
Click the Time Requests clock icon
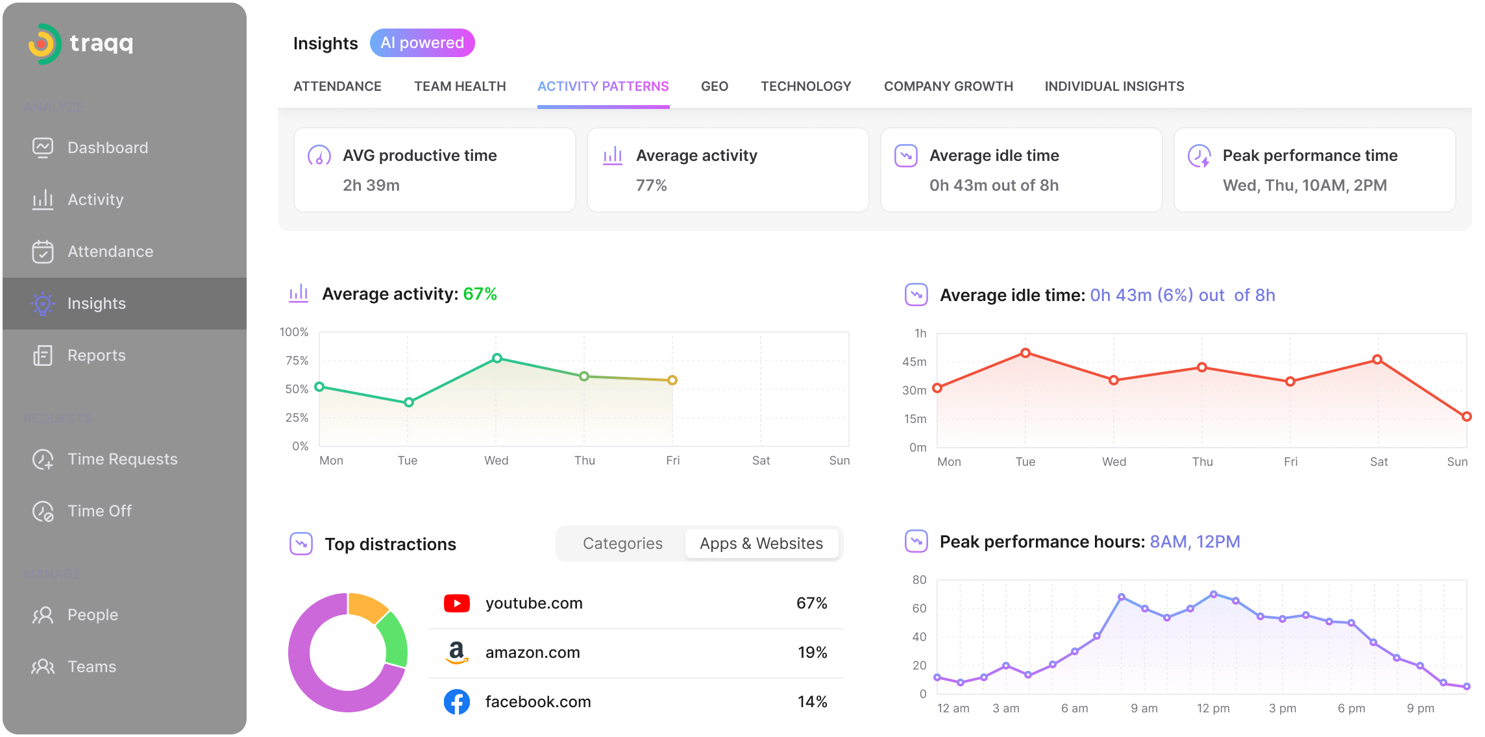(43, 459)
